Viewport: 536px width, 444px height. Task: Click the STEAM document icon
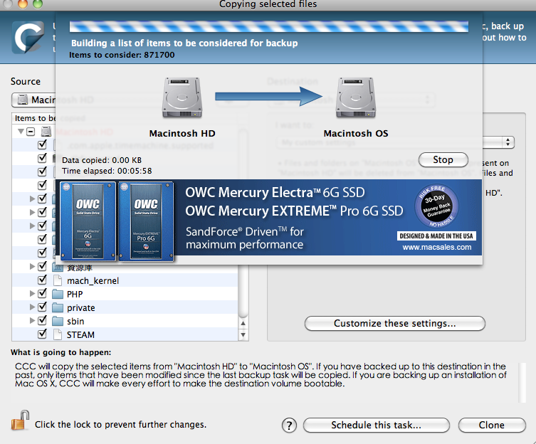coord(58,334)
